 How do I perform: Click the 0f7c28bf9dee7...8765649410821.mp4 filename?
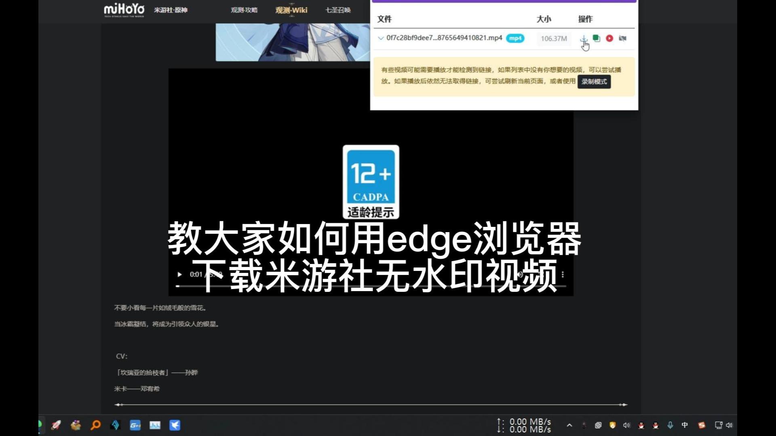[x=444, y=38]
